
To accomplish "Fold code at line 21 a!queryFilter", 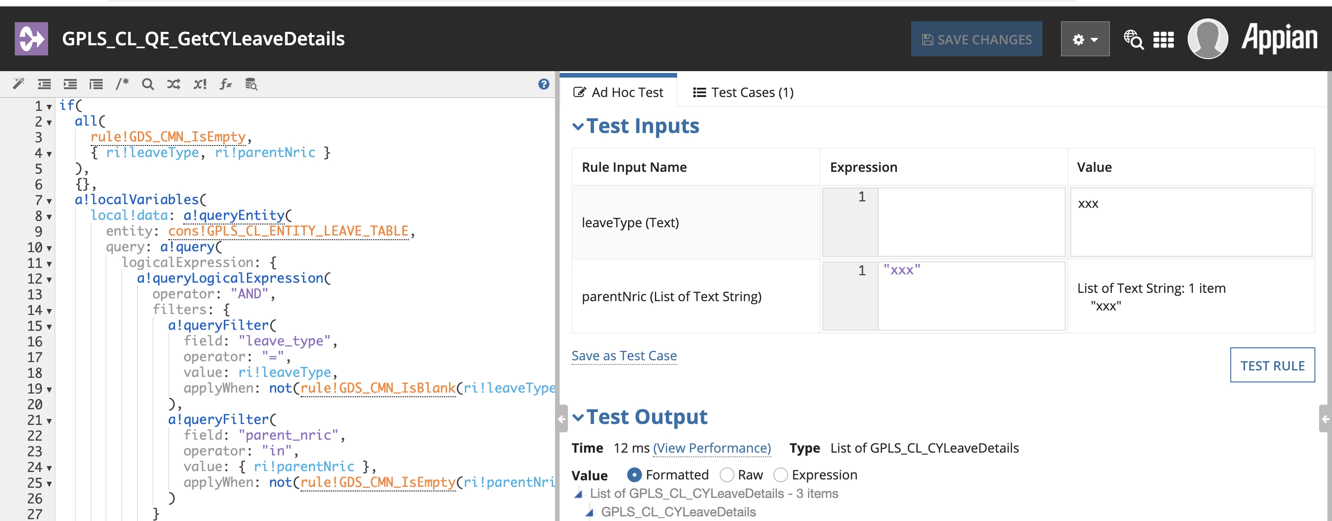I will 49,421.
